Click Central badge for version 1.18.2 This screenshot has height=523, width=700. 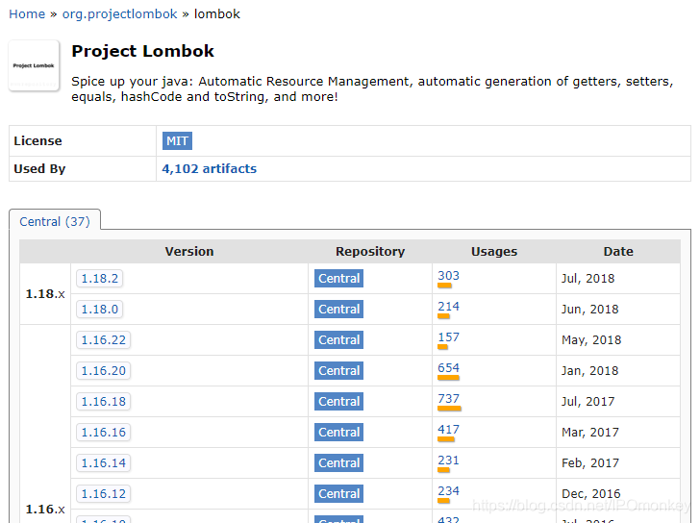338,279
